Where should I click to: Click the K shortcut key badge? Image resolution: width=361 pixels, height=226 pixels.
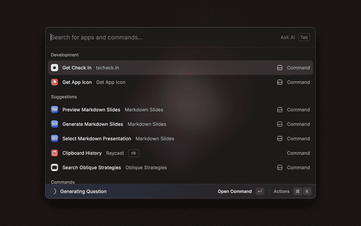(307, 192)
